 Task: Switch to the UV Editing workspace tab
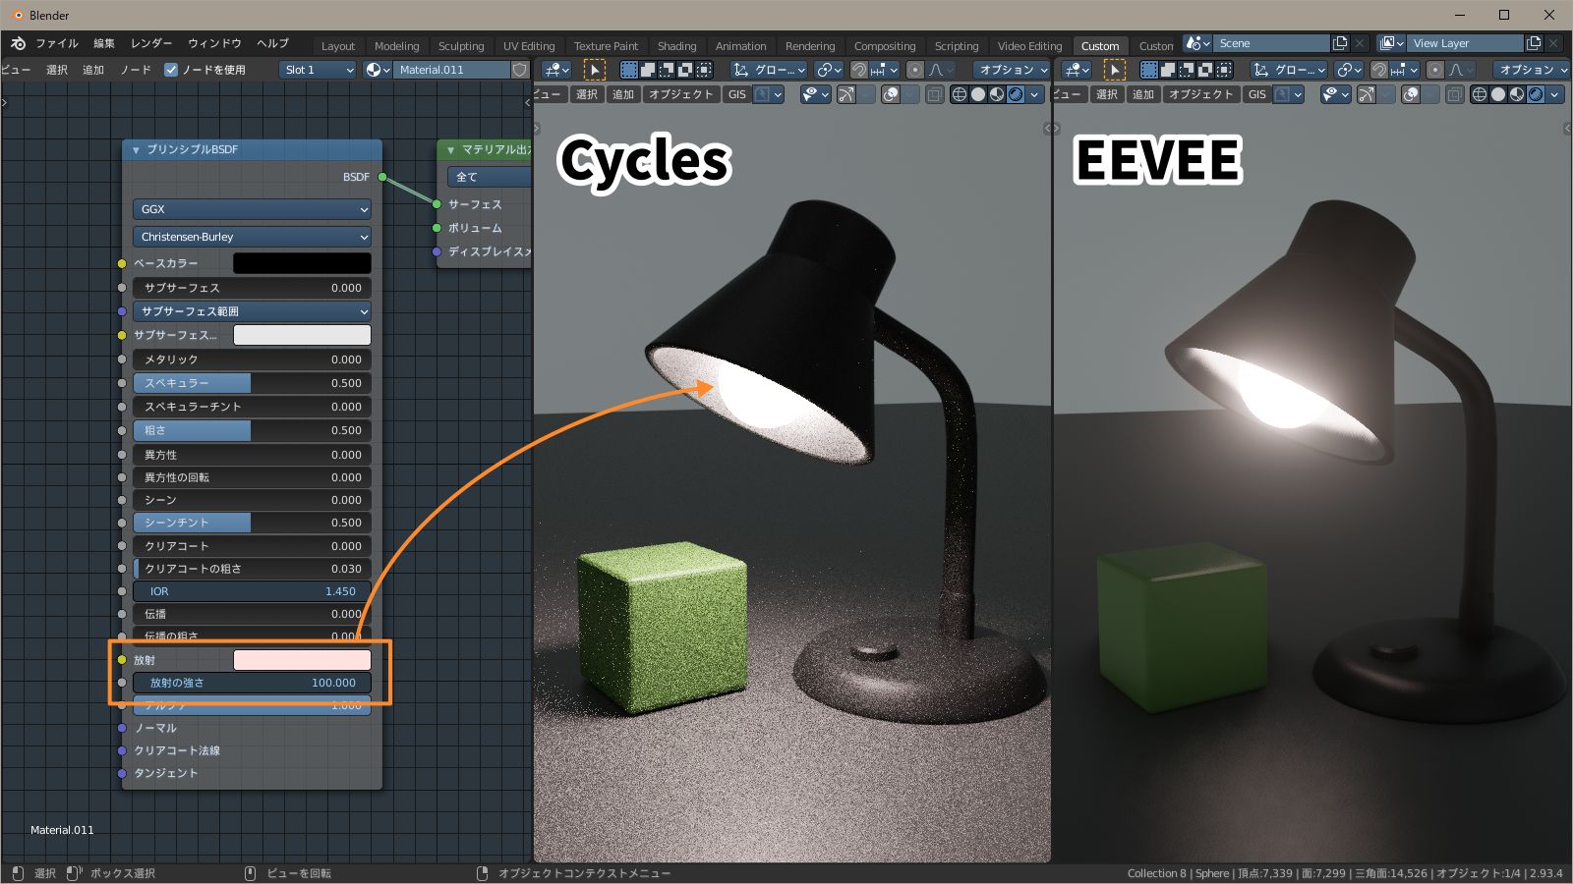click(x=529, y=46)
